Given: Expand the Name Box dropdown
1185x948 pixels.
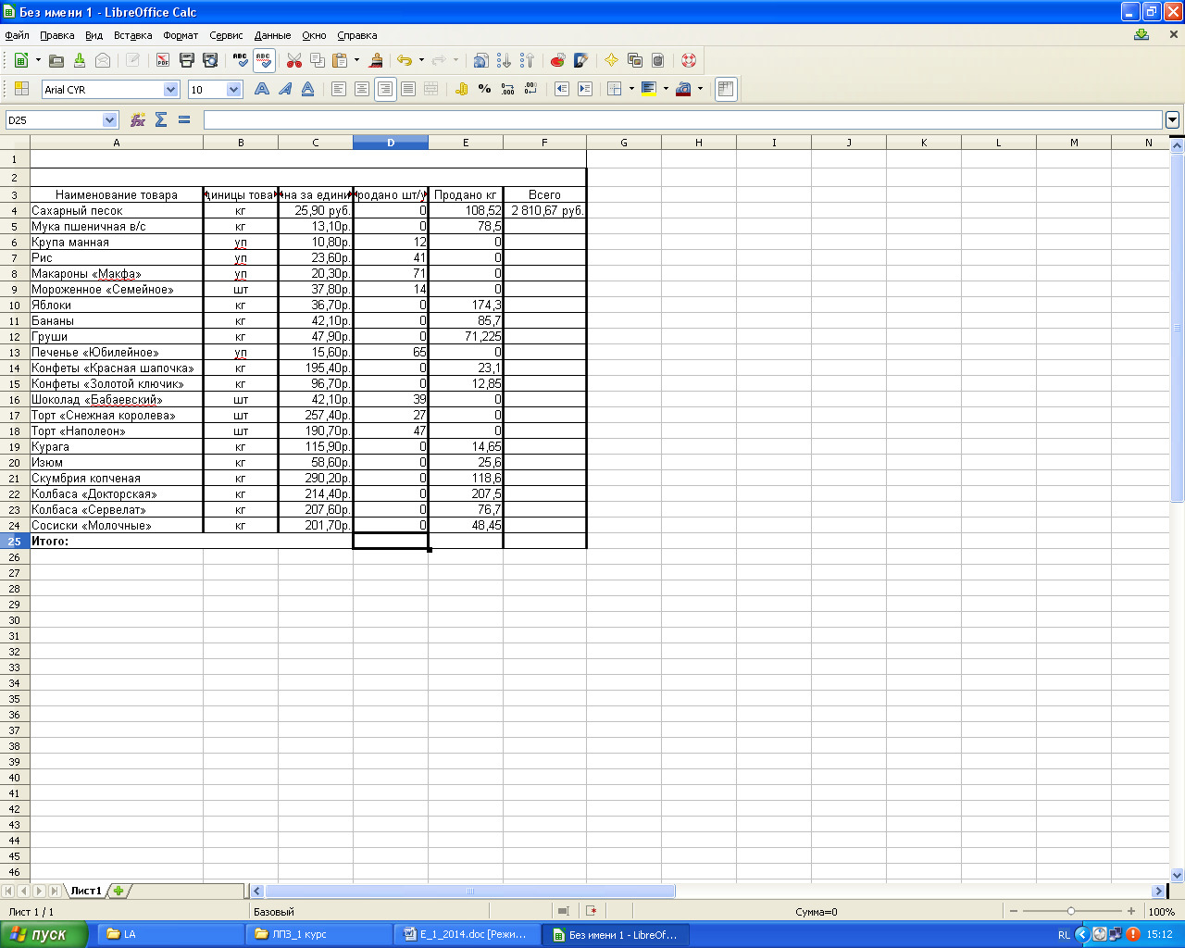Looking at the screenshot, I should coord(110,119).
